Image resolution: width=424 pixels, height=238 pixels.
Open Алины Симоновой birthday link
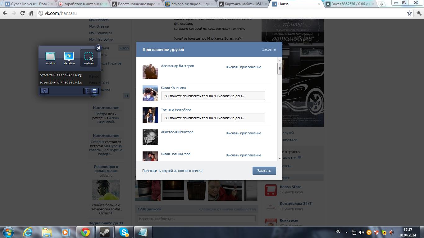[109, 120]
